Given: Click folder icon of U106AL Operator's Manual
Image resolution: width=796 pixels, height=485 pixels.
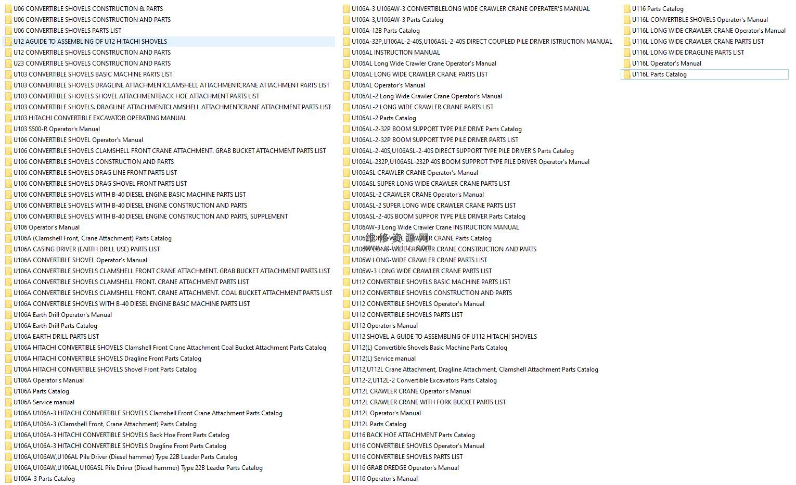Looking at the screenshot, I should 346,85.
